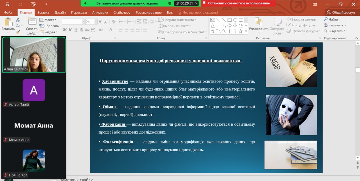
Task: Click the Cut scissors icon
Action: (18, 20)
